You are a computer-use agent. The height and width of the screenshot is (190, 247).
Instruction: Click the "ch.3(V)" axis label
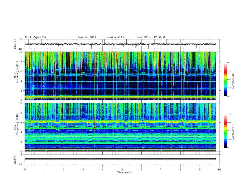pyautogui.click(x=15, y=159)
